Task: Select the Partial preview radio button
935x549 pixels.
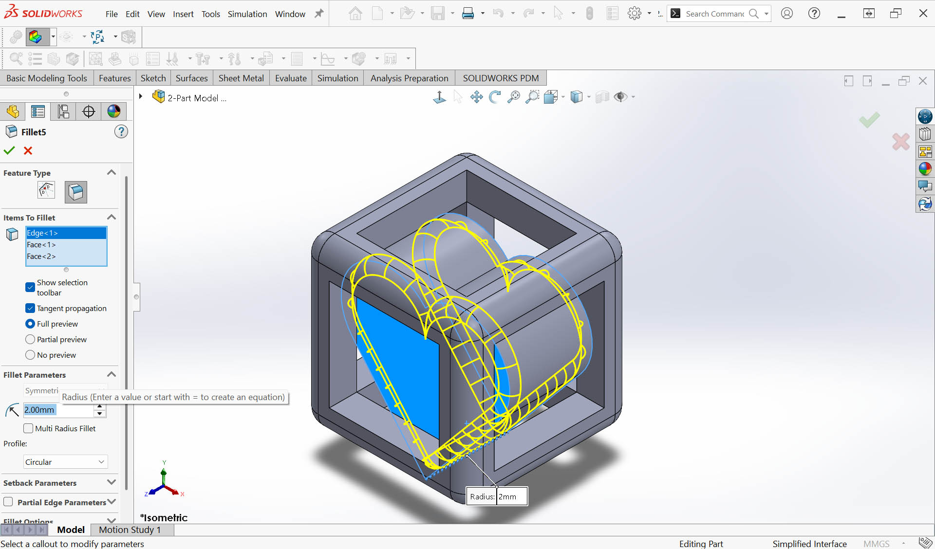Action: coord(30,340)
